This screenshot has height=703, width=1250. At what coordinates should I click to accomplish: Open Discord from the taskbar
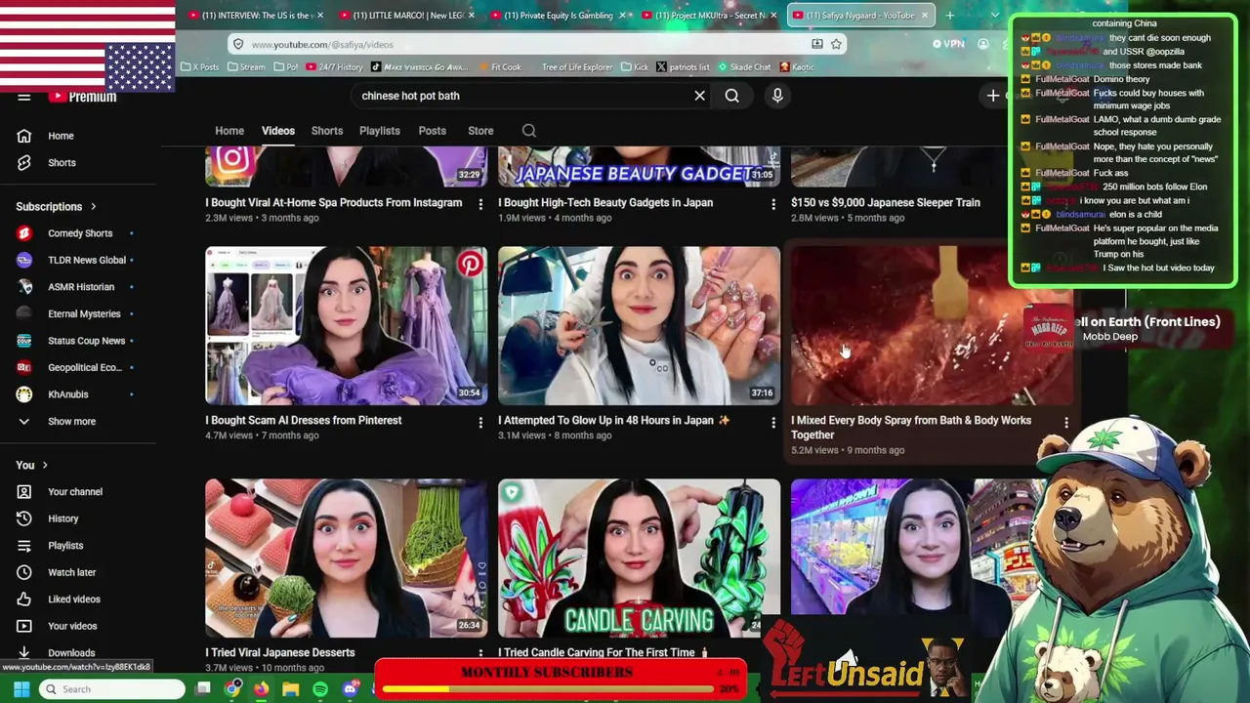point(350,689)
